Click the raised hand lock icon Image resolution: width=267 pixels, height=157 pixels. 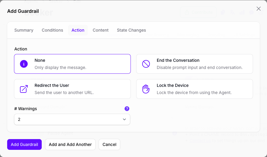146,89
